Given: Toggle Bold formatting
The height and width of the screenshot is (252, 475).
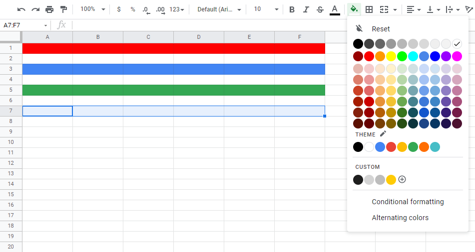Looking at the screenshot, I should click(x=292, y=9).
